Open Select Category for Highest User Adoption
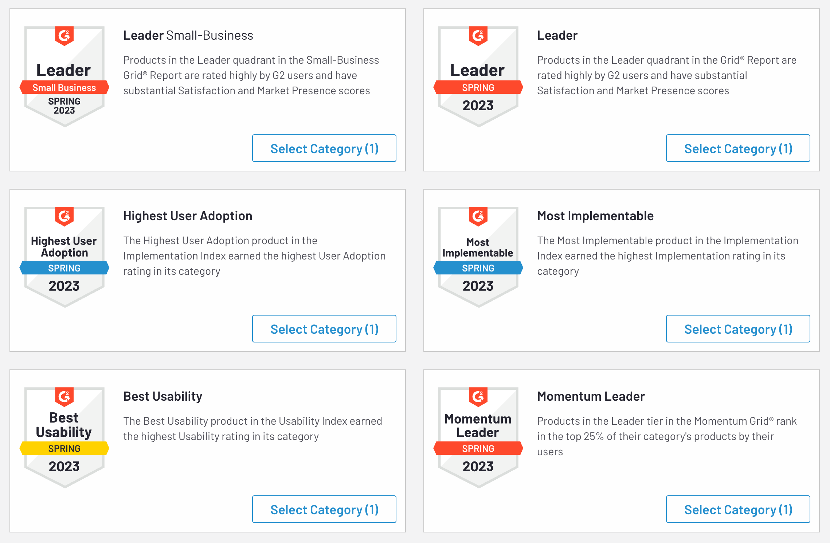Image resolution: width=830 pixels, height=543 pixels. [x=324, y=329]
